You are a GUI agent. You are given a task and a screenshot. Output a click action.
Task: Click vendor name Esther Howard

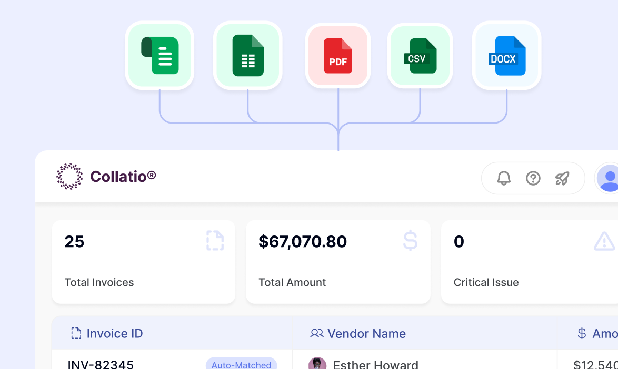tap(376, 365)
